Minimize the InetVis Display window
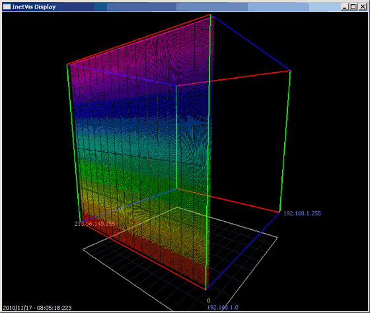The image size is (370, 313). pyautogui.click(x=345, y=7)
